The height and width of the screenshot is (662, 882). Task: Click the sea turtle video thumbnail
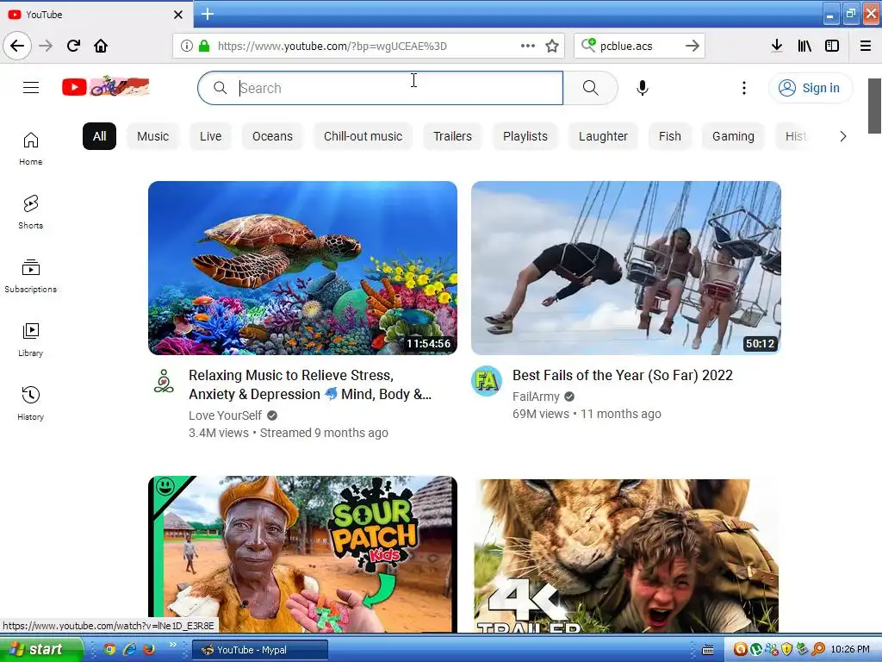coord(302,268)
